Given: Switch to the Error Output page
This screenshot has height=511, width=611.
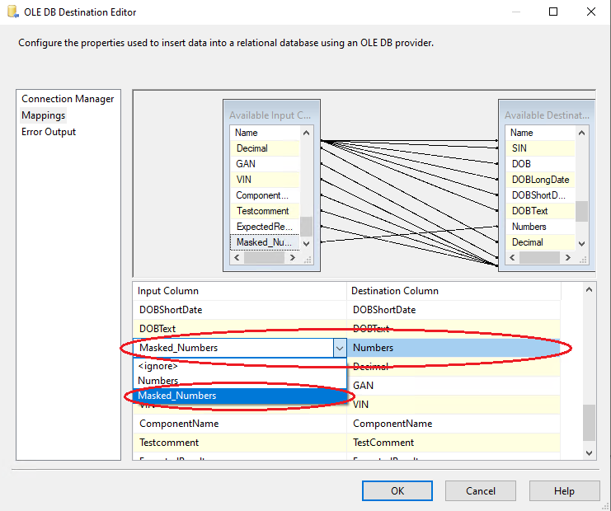Looking at the screenshot, I should click(x=49, y=132).
